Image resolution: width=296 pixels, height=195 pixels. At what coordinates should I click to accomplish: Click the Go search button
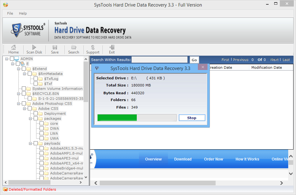click(x=194, y=60)
